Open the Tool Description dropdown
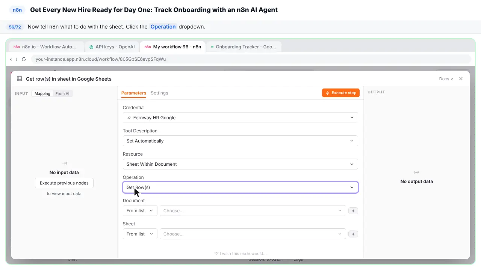The height and width of the screenshot is (270, 481). point(240,141)
